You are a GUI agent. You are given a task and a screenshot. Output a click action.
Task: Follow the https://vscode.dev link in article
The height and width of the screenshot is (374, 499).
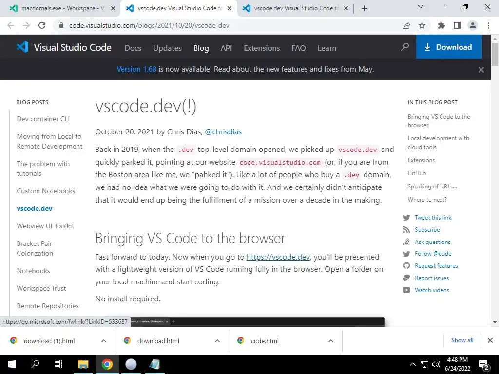278,257
